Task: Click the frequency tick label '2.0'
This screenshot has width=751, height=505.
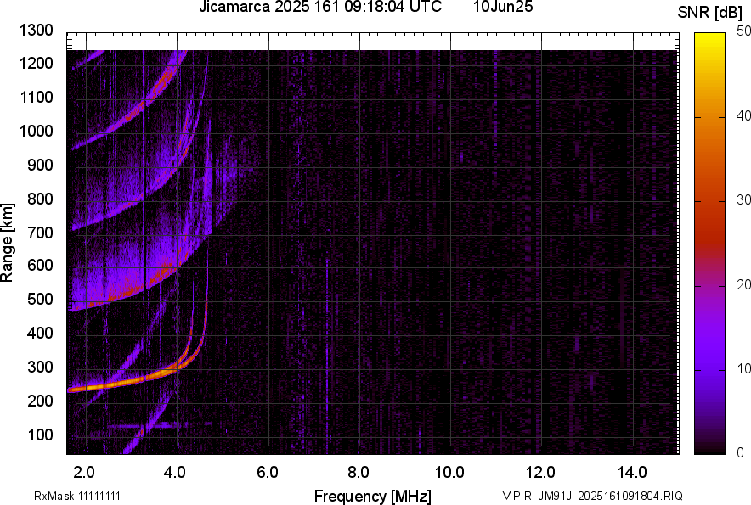Action: point(84,473)
